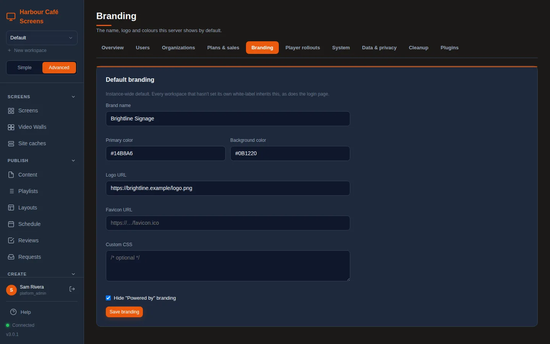Click the green Connected status dot
Screen dimensions: 550x344
tap(8, 325)
